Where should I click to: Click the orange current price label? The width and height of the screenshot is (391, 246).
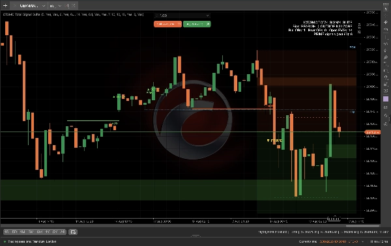tap(372, 132)
